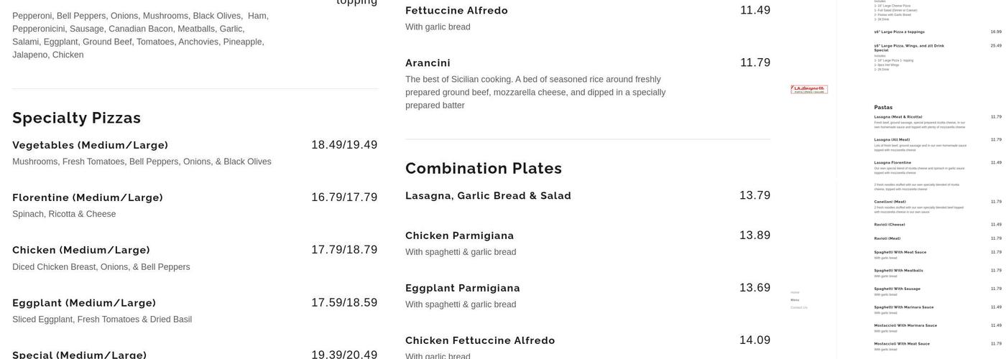Select Lasagna, Garlic Bread & Salad plate
The image size is (1006, 359).
tap(488, 195)
